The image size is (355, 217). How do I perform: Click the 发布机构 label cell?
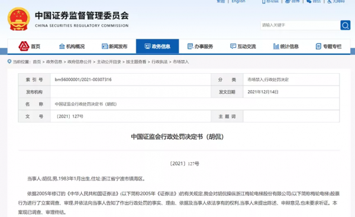click(34, 92)
